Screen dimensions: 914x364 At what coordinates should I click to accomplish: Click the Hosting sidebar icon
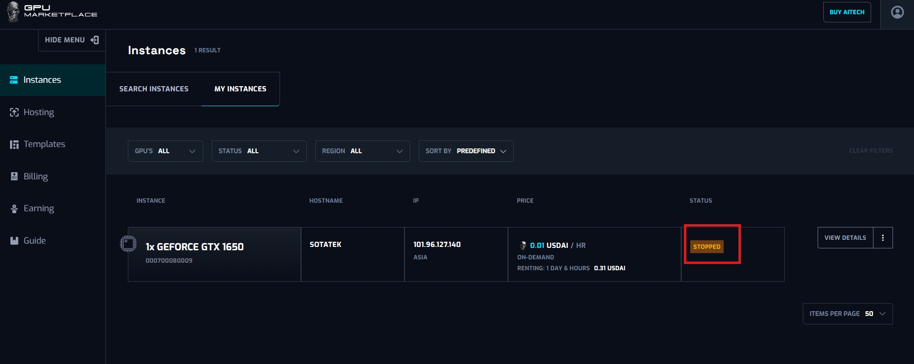coord(14,112)
